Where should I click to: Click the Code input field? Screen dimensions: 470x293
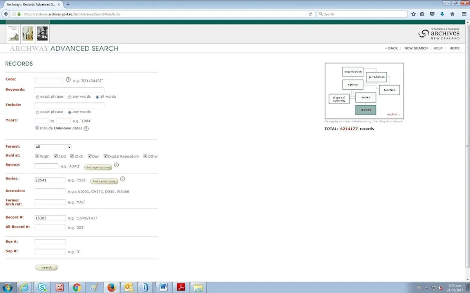point(49,80)
